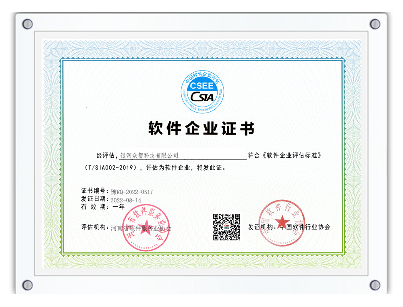
Task: Click the label 发证机构
Action: click(x=260, y=227)
